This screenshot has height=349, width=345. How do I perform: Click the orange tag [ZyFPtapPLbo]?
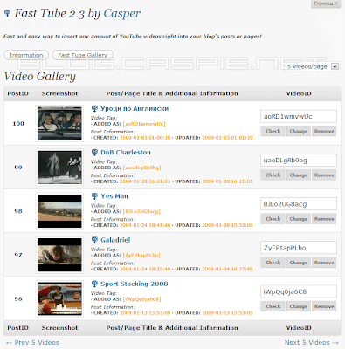pos(141,256)
